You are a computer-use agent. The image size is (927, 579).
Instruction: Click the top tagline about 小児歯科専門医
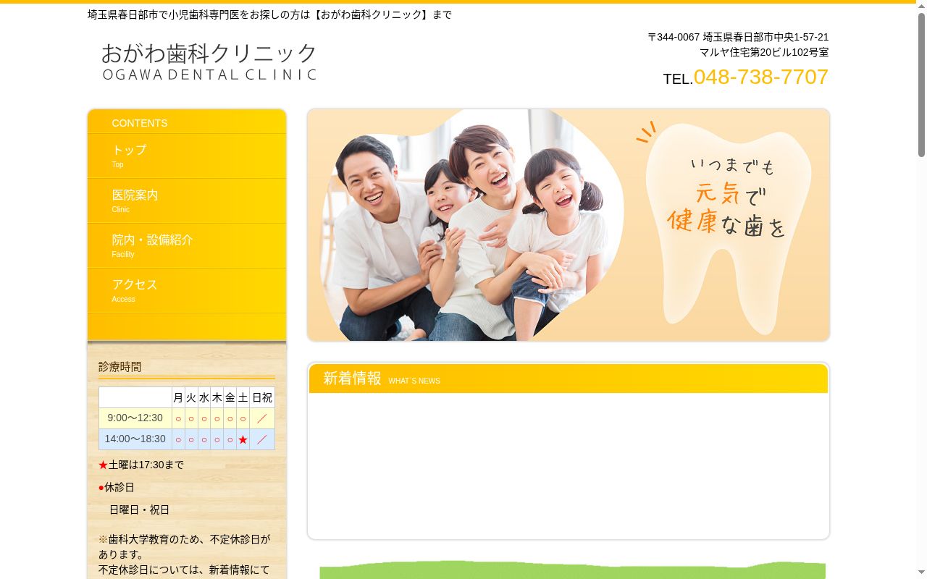click(x=269, y=14)
